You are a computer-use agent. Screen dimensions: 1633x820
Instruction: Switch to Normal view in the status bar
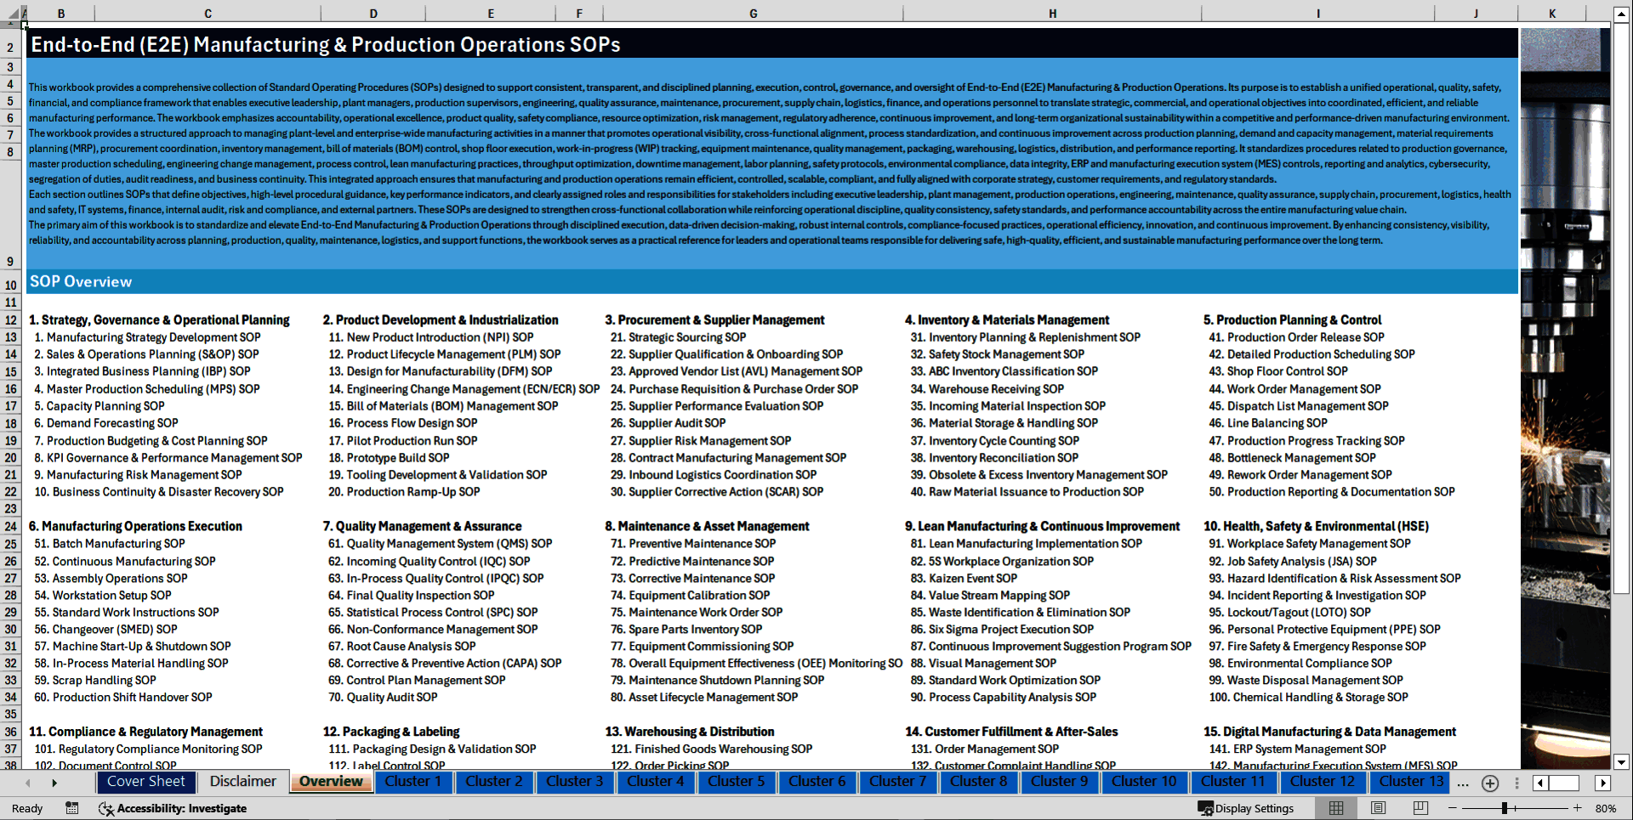[1336, 808]
